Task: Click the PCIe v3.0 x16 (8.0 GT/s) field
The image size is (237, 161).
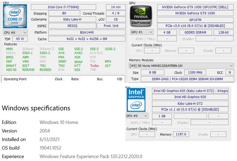Action: point(195,26)
